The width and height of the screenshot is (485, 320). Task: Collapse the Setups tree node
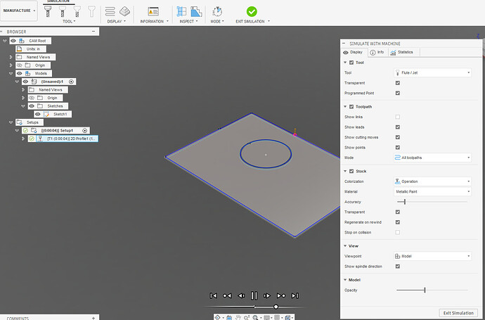[x=4, y=122]
